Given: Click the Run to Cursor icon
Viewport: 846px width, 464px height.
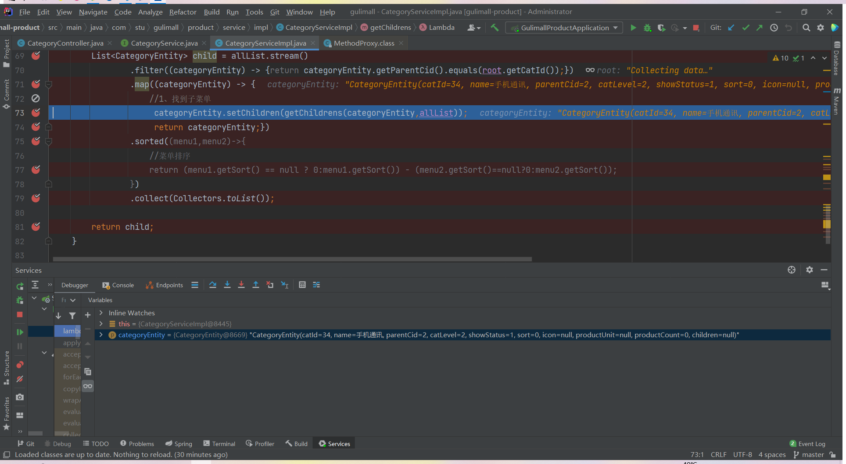Looking at the screenshot, I should (284, 285).
